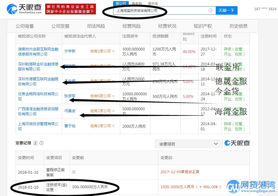Expand 他有1家公司 next to 曹于悦
The height and width of the screenshot is (196, 278).
click(102, 126)
